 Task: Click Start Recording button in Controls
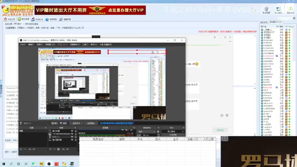coord(173,135)
